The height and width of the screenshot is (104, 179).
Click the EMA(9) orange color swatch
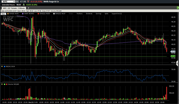pos(8,14)
